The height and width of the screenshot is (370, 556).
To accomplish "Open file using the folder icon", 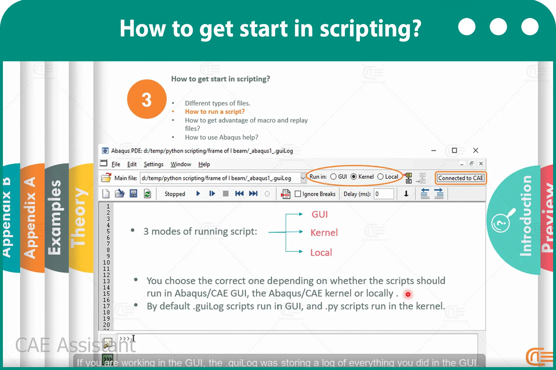I will click(x=119, y=194).
